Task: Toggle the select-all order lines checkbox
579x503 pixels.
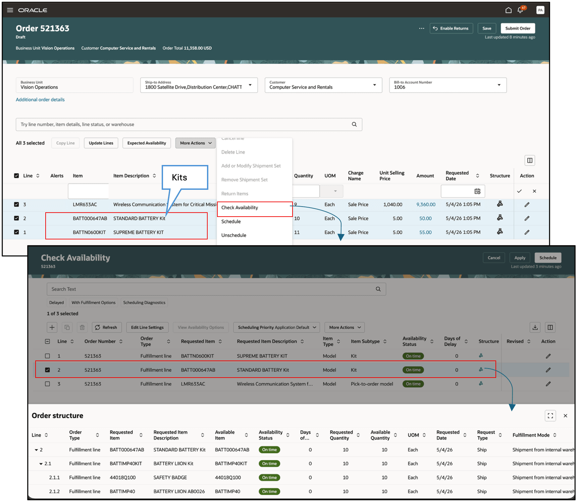Action: pyautogui.click(x=16, y=176)
